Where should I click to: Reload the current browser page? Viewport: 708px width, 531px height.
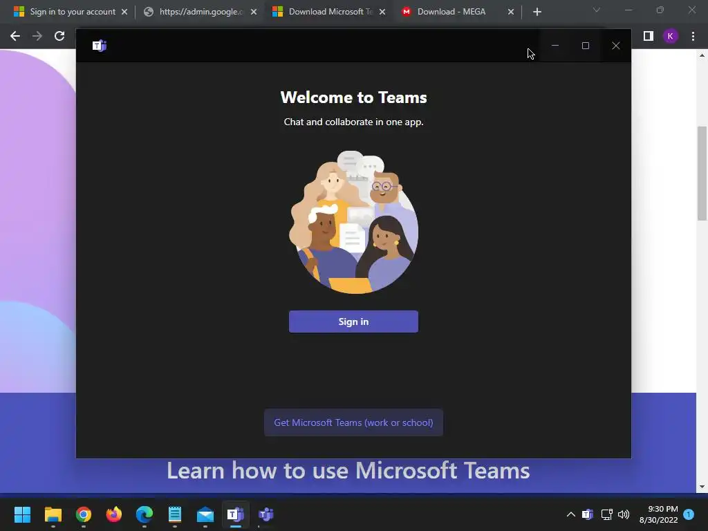(x=59, y=36)
